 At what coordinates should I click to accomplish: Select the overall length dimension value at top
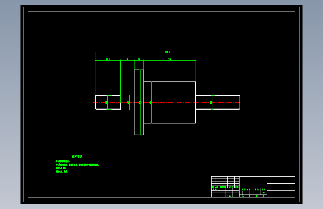[168, 52]
